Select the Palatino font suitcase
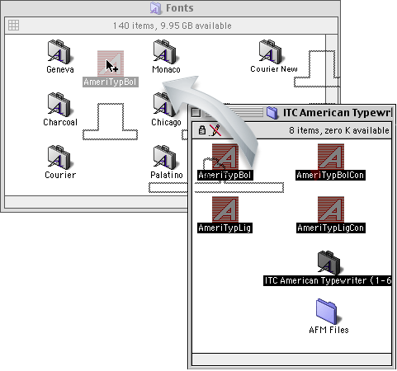 click(x=164, y=157)
